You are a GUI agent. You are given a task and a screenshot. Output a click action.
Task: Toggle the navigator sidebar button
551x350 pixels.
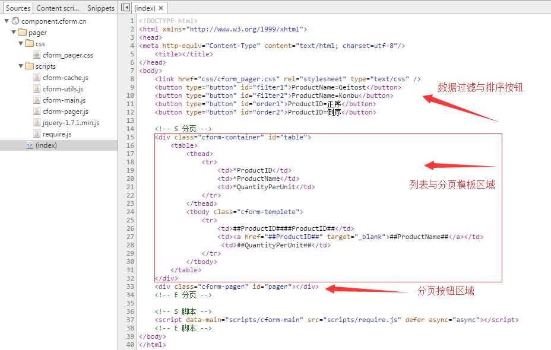[125, 7]
